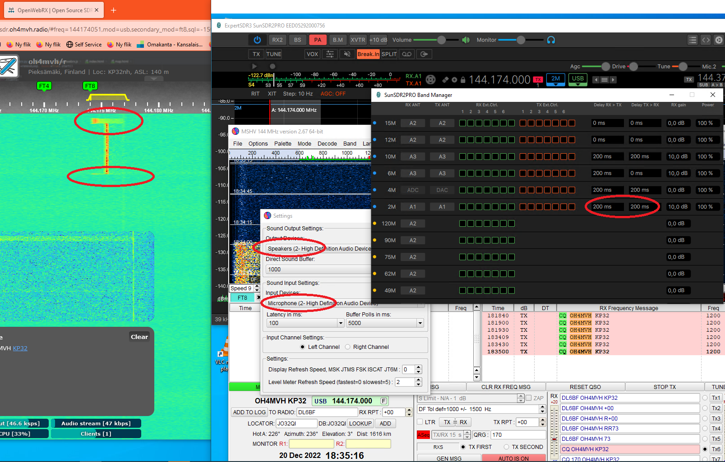Open the Decode menu in MSHV
The height and width of the screenshot is (462, 725).
point(327,143)
